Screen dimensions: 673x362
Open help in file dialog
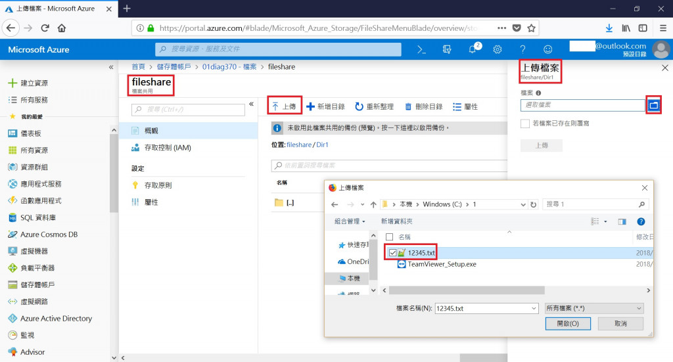(x=641, y=222)
